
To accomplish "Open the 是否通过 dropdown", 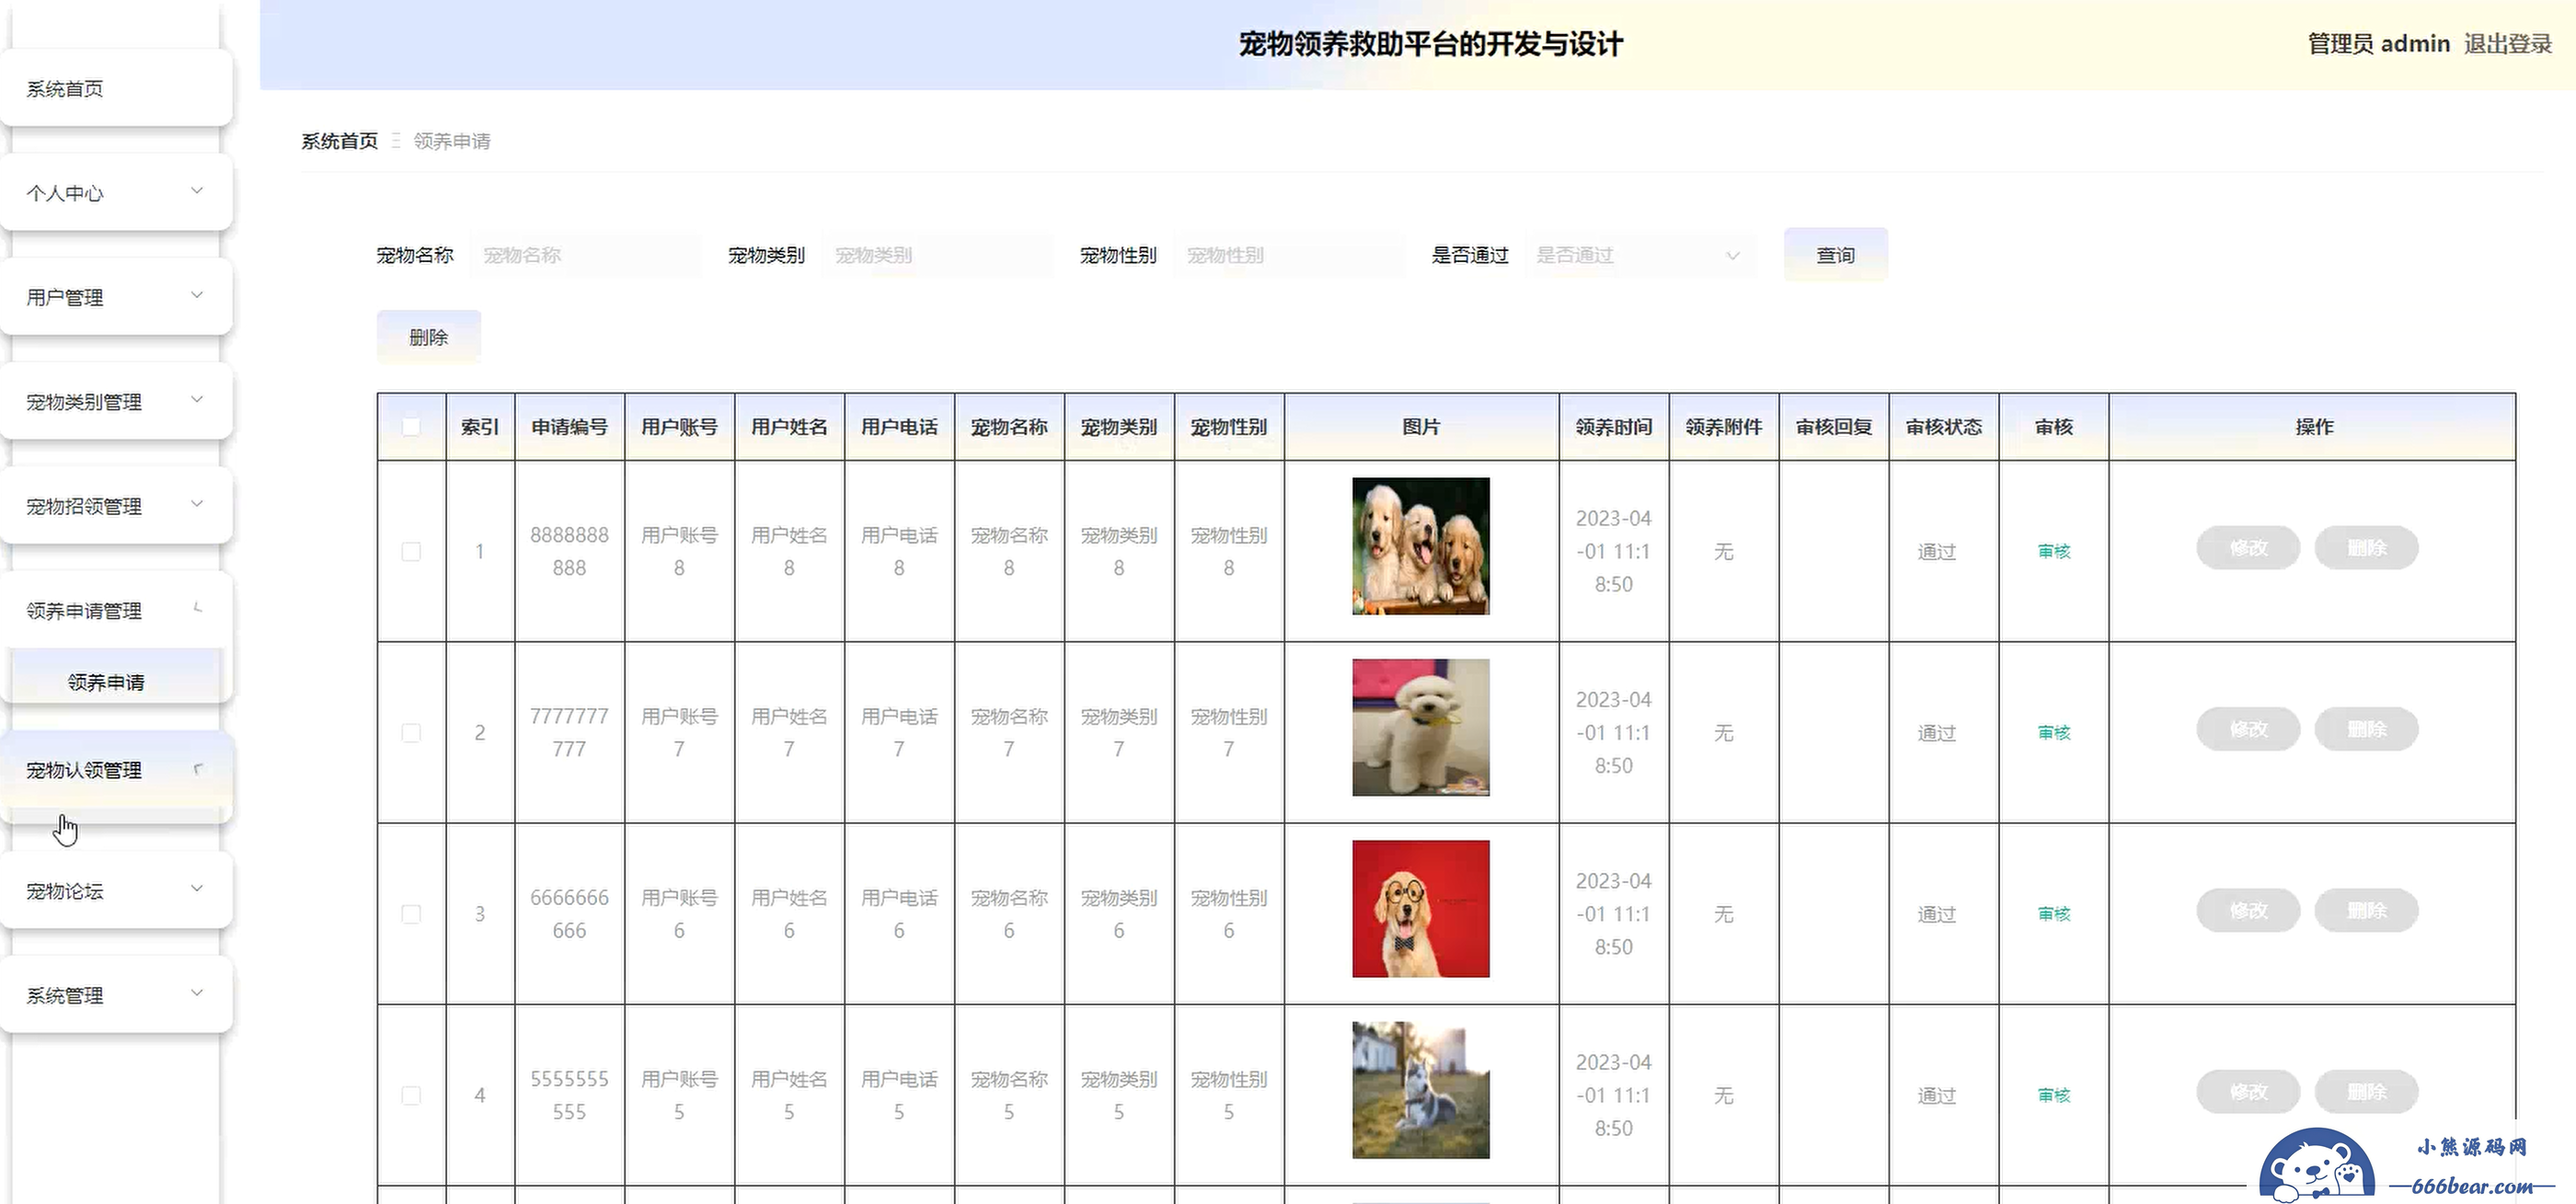I will [x=1640, y=255].
